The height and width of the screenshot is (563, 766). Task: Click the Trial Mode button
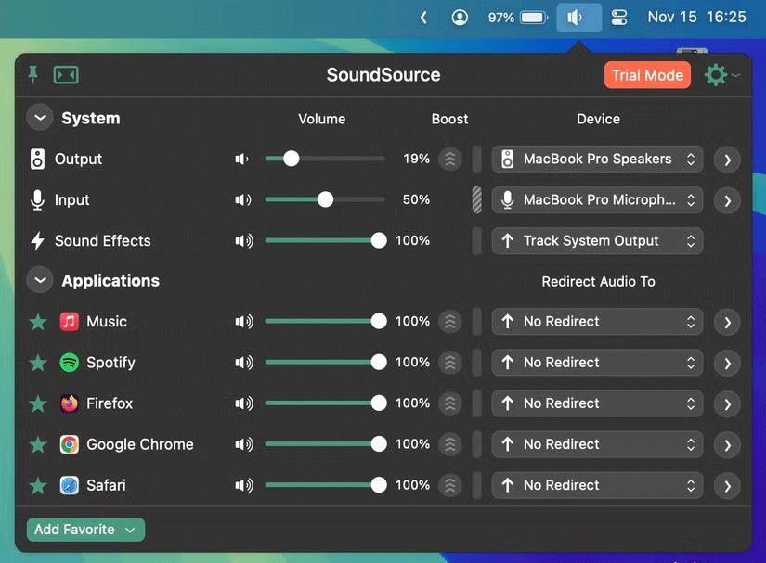click(x=647, y=75)
